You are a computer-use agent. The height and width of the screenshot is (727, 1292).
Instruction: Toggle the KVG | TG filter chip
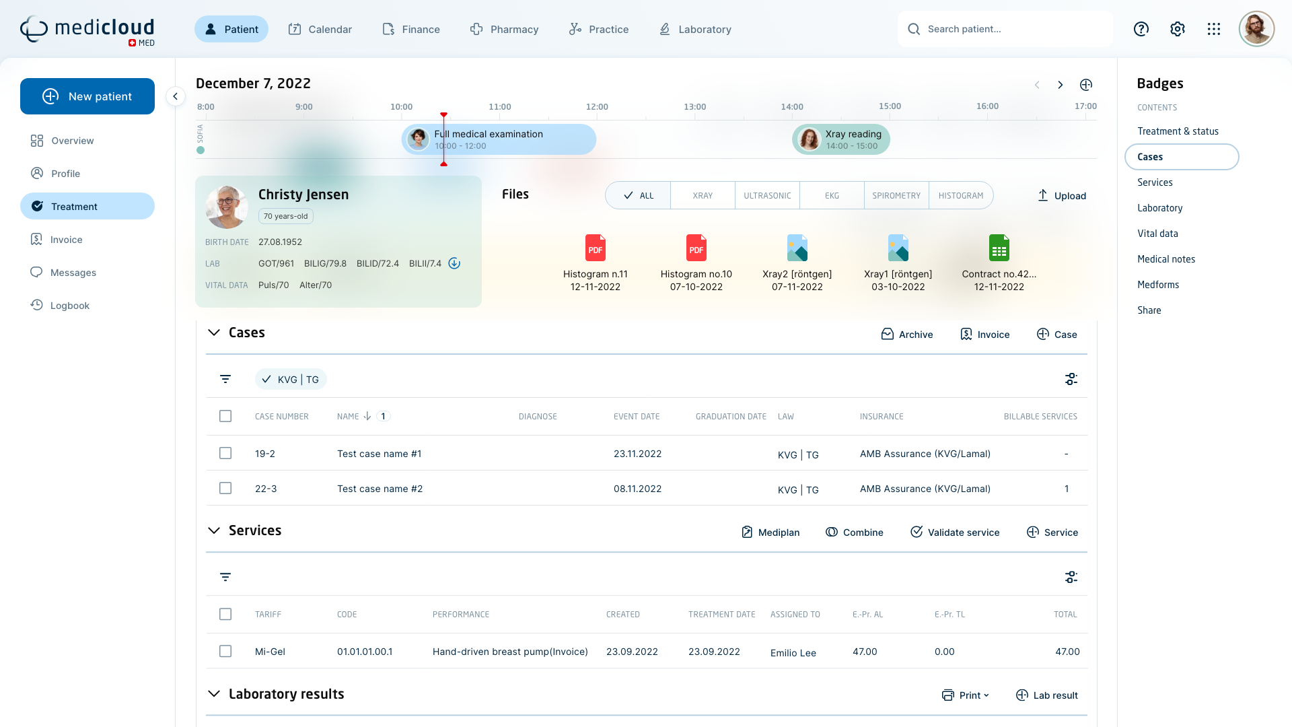pos(291,379)
